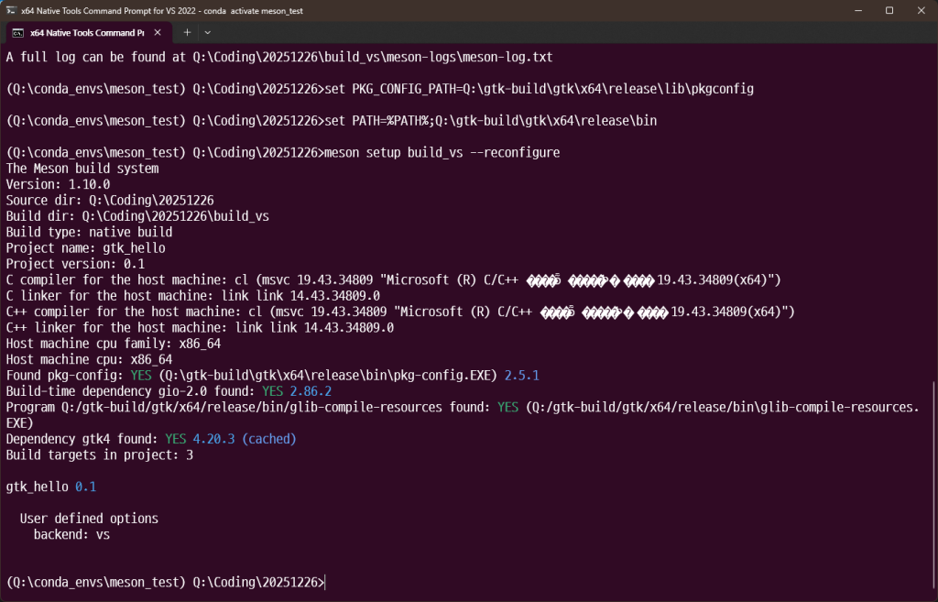Image resolution: width=938 pixels, height=602 pixels.
Task: Expand the new tab profile dropdown chevron
Action: click(208, 32)
